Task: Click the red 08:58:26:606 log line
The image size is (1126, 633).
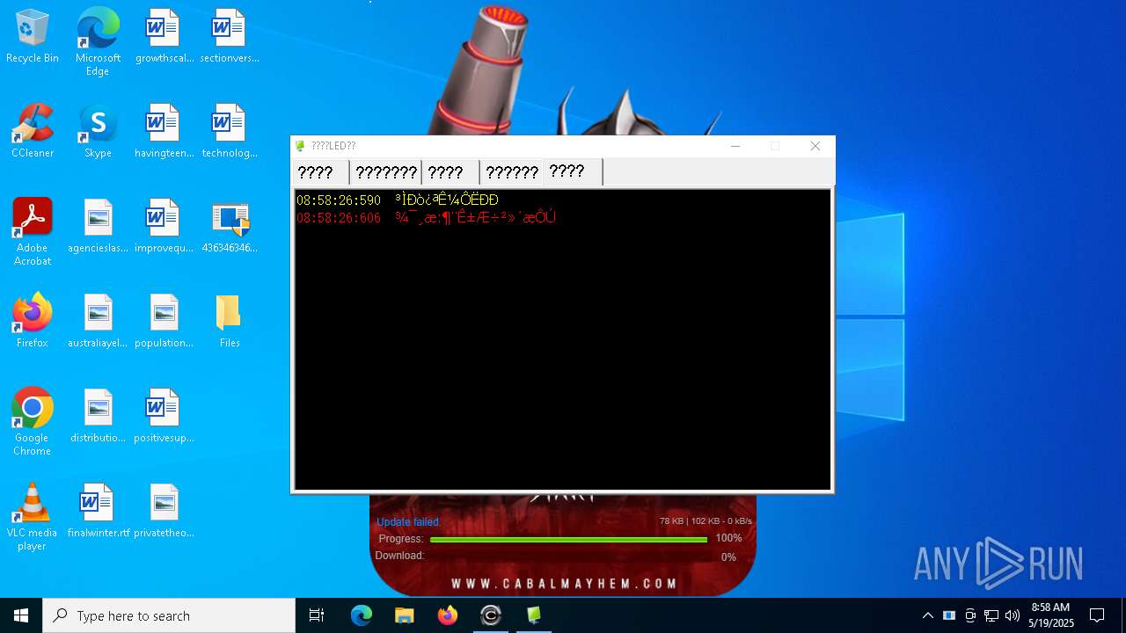Action: [427, 218]
